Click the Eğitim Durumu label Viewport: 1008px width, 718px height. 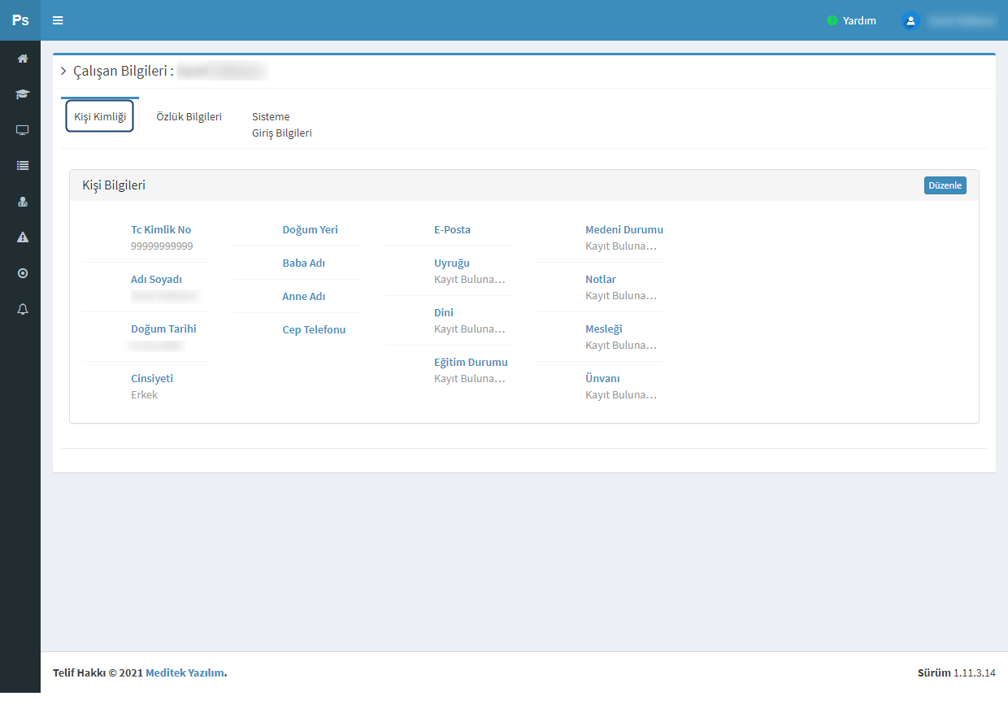point(471,362)
